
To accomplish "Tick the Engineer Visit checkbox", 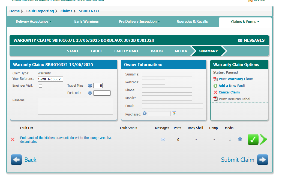I will coord(40,86).
